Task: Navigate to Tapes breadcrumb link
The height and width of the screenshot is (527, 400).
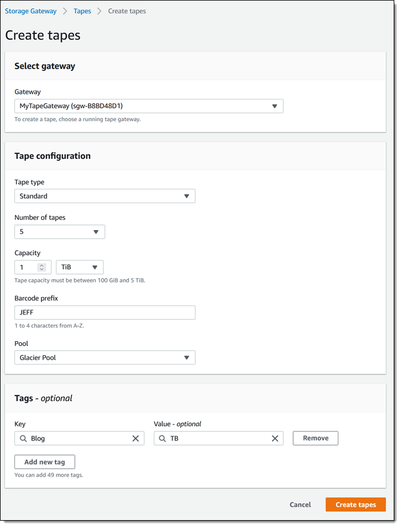Action: [82, 11]
